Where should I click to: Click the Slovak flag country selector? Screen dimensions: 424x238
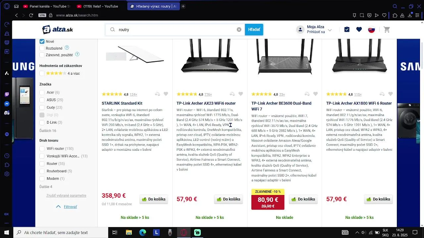[372, 30]
